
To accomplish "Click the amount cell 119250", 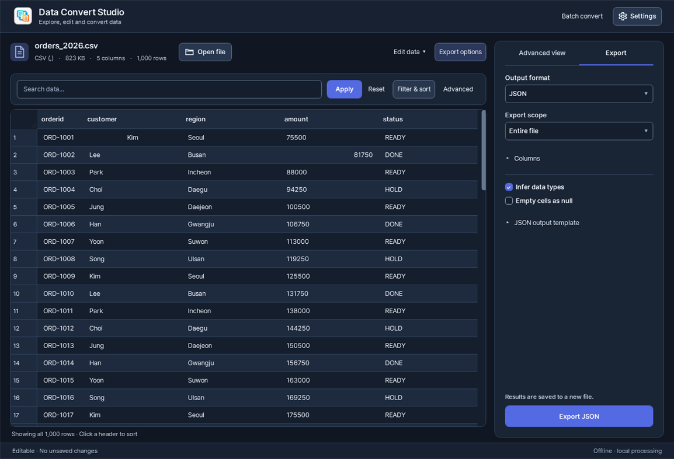I will pos(329,259).
